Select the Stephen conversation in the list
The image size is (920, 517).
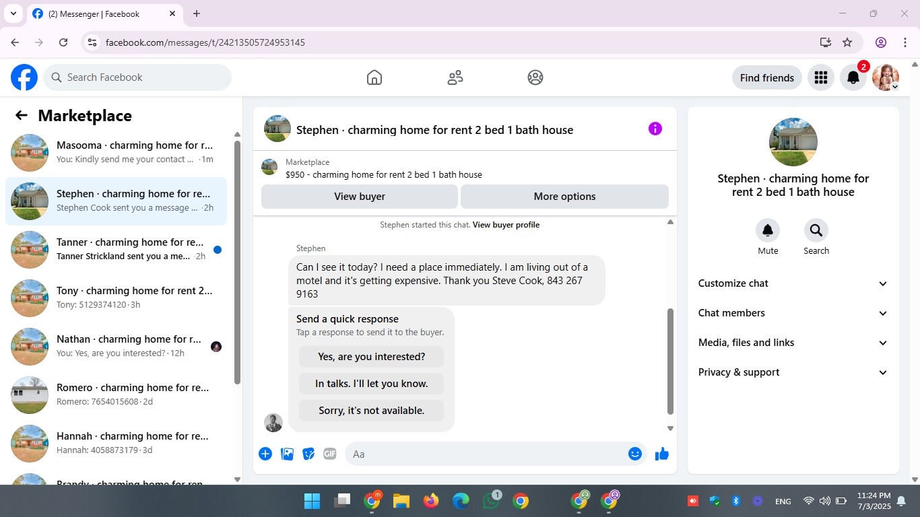(116, 201)
